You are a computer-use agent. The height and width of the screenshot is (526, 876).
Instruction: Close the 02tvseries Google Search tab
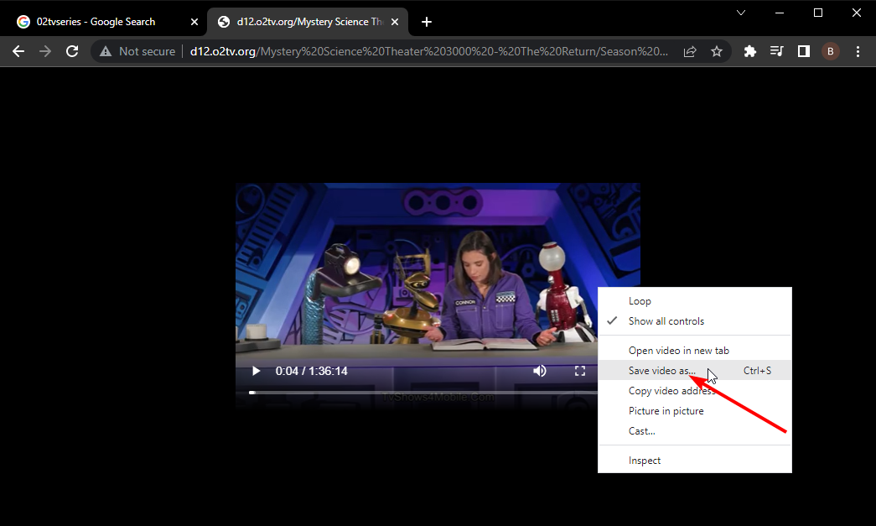[194, 22]
